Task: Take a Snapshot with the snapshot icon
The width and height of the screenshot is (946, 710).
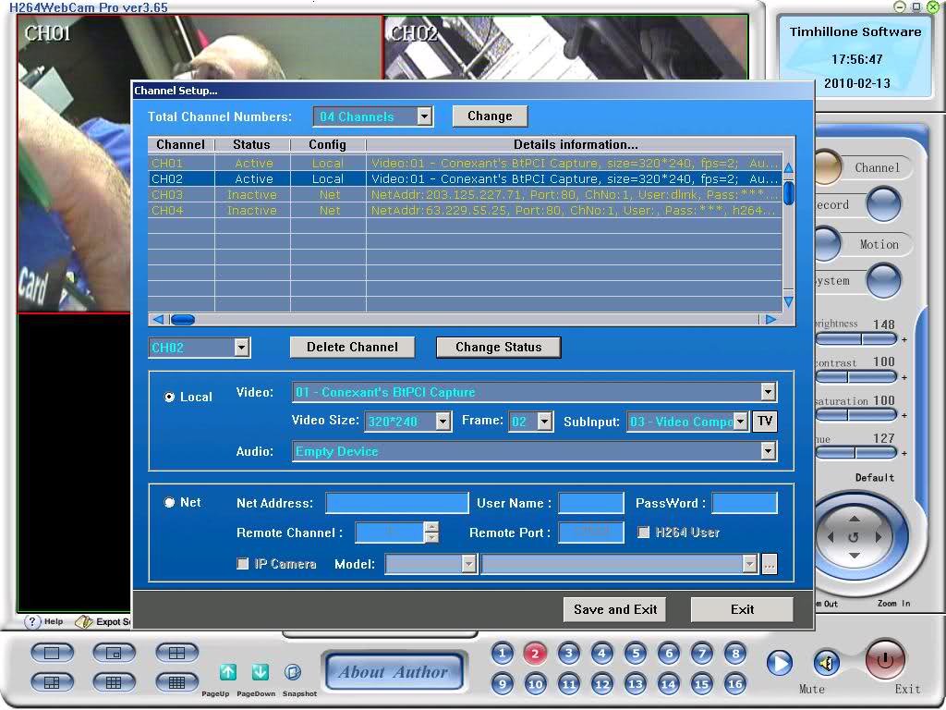Action: tap(293, 672)
